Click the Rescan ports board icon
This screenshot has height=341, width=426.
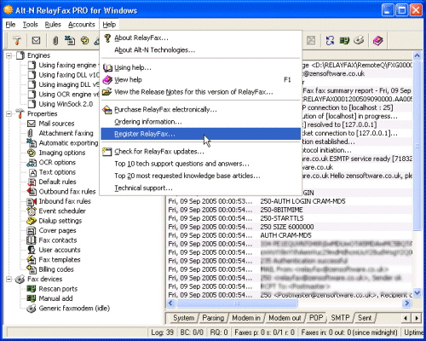(32, 289)
